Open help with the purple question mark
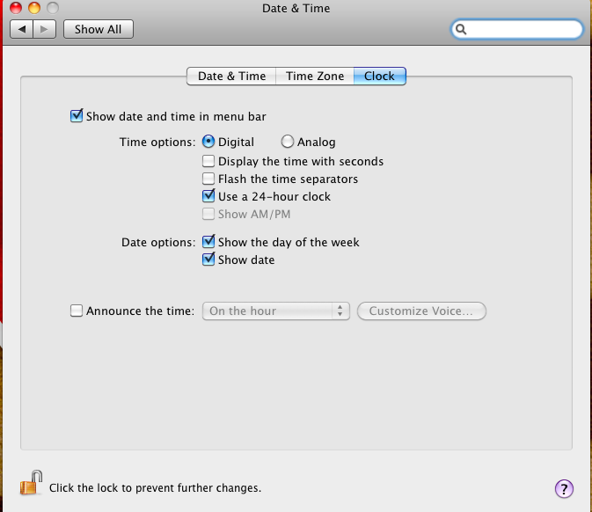The height and width of the screenshot is (512, 592). point(564,489)
